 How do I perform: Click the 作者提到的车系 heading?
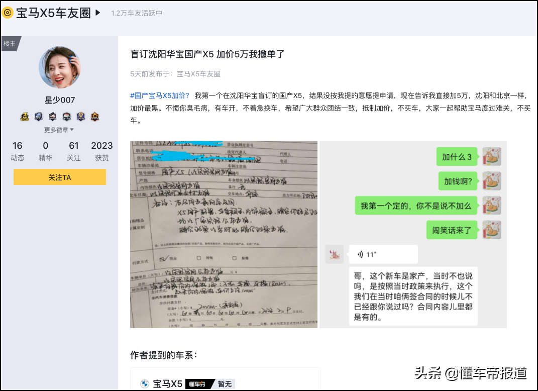click(164, 355)
